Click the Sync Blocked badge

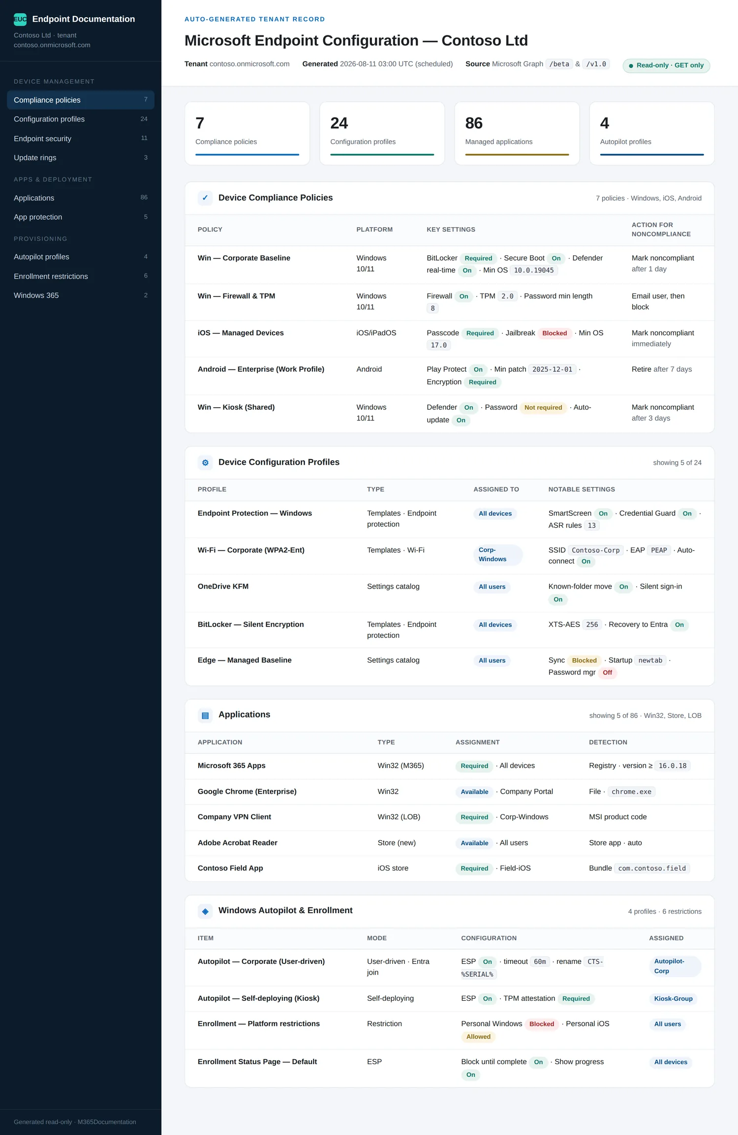coord(584,660)
